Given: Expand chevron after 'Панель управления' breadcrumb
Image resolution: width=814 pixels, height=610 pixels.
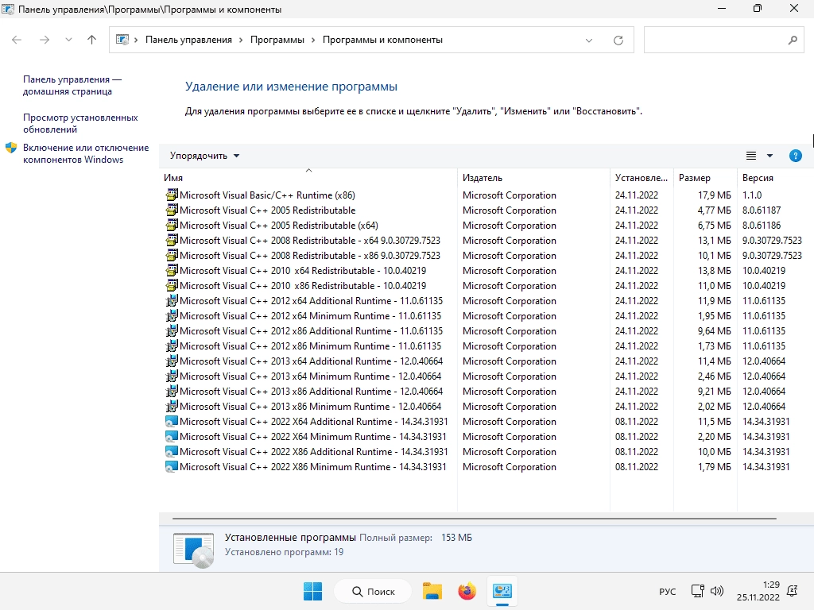Looking at the screenshot, I should [x=241, y=40].
